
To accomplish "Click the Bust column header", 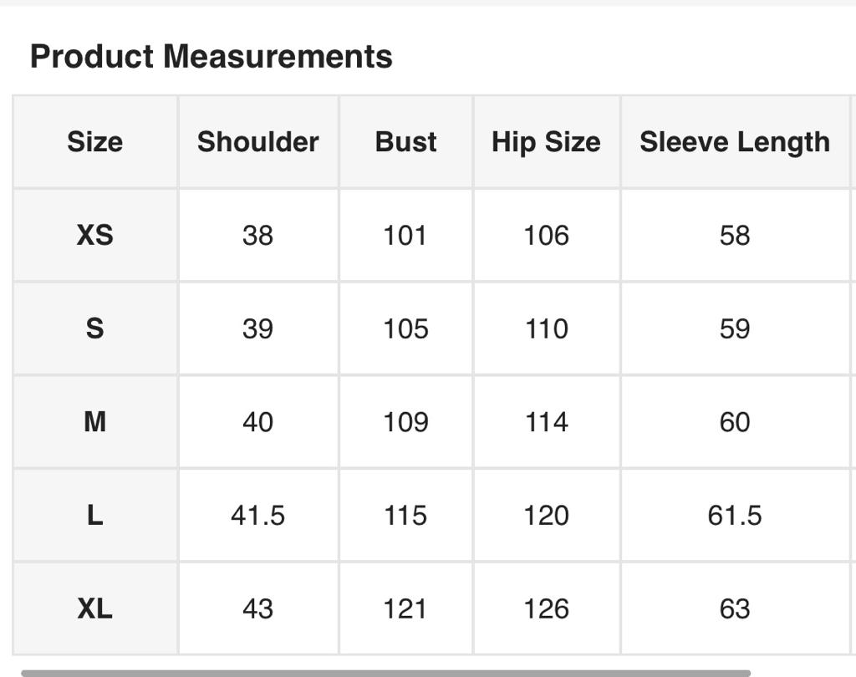I will click(405, 142).
